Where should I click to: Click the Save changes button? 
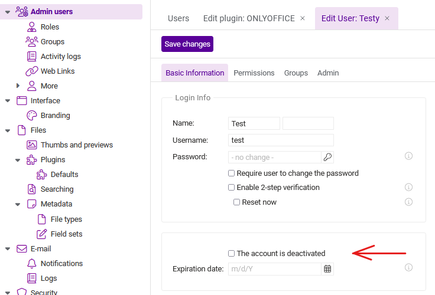point(187,44)
